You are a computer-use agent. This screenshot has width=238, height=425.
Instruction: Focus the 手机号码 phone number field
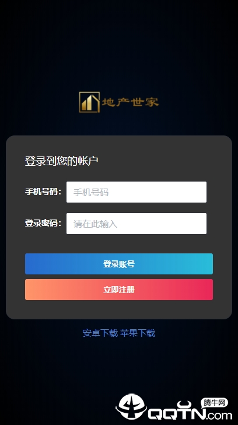tap(136, 192)
